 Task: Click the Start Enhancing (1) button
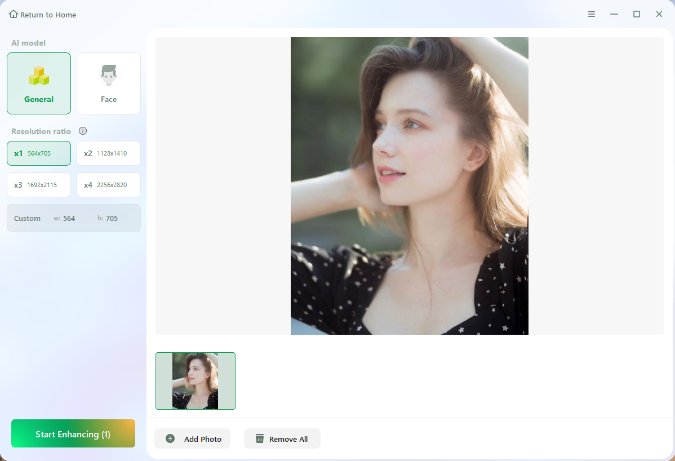73,434
